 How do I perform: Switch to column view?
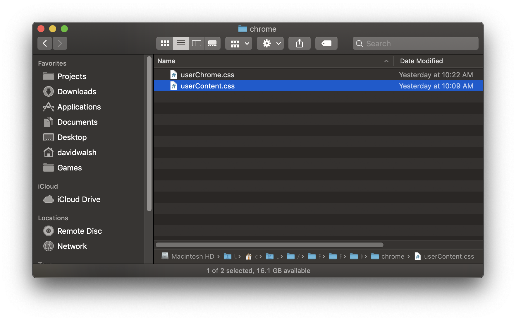[x=197, y=43]
